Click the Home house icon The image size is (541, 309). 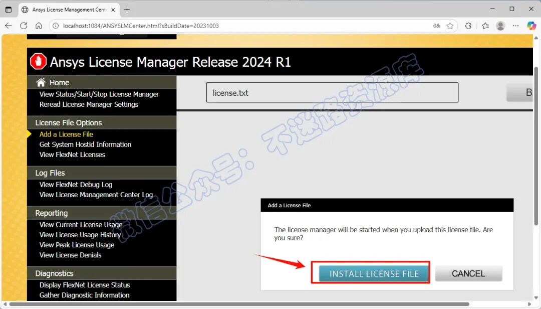41,82
